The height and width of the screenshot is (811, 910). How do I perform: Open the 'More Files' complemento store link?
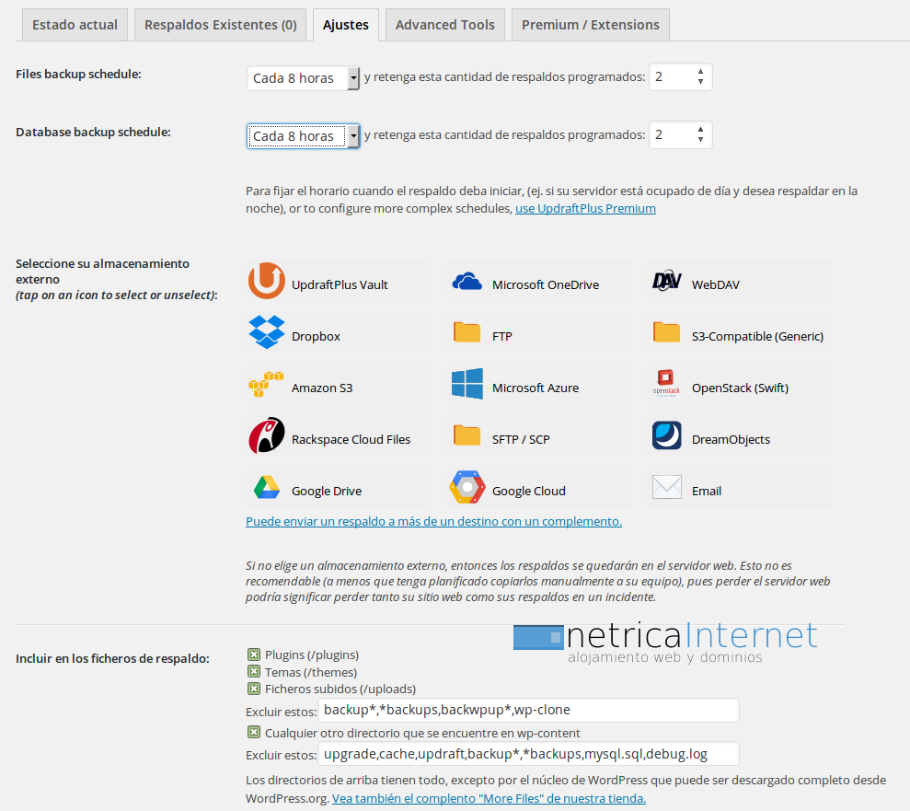pos(489,799)
